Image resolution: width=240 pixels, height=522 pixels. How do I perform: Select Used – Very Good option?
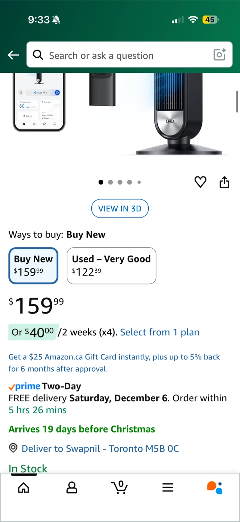pyautogui.click(x=111, y=266)
